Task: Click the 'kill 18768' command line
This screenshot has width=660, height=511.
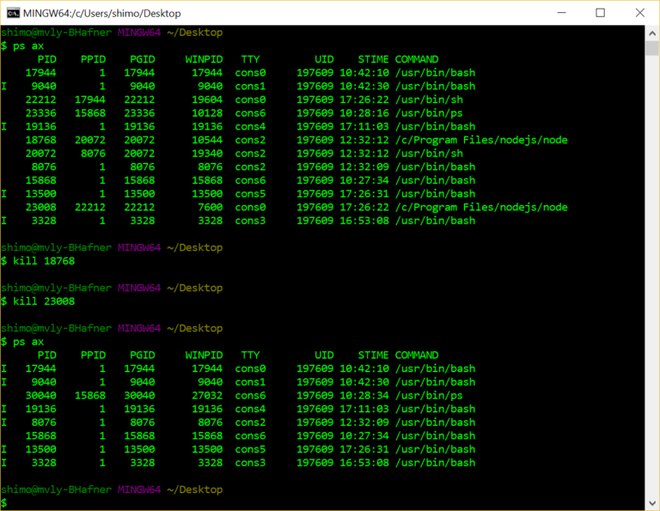Action: tap(41, 261)
